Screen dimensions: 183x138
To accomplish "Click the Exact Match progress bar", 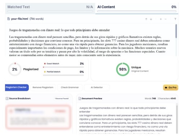I will click(63, 67).
